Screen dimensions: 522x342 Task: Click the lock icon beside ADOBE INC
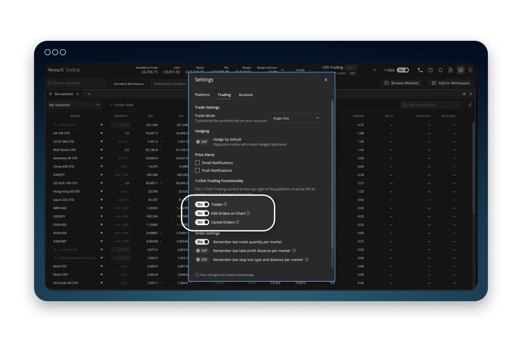[55, 125]
